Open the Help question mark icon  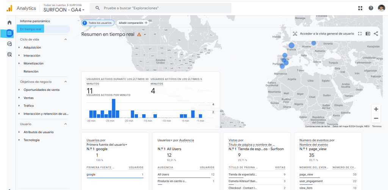pos(371,8)
